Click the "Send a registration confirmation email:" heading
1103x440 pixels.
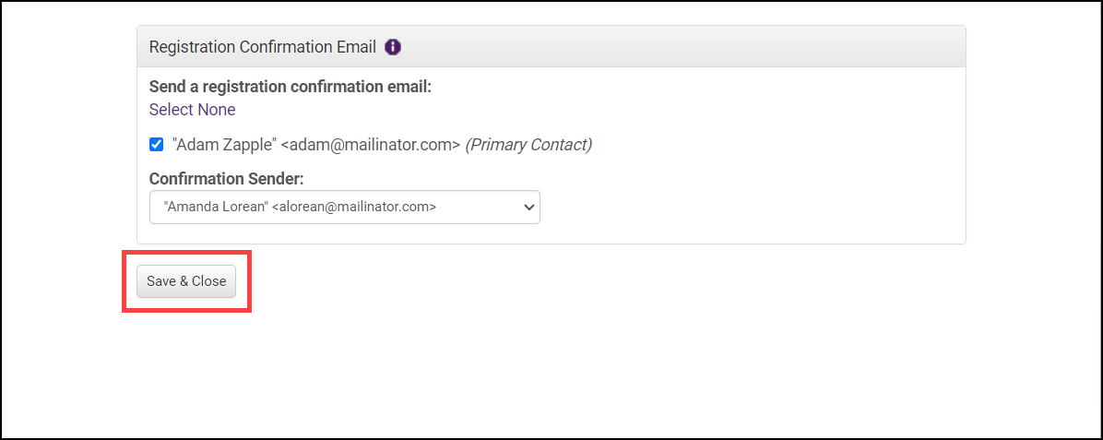(290, 88)
